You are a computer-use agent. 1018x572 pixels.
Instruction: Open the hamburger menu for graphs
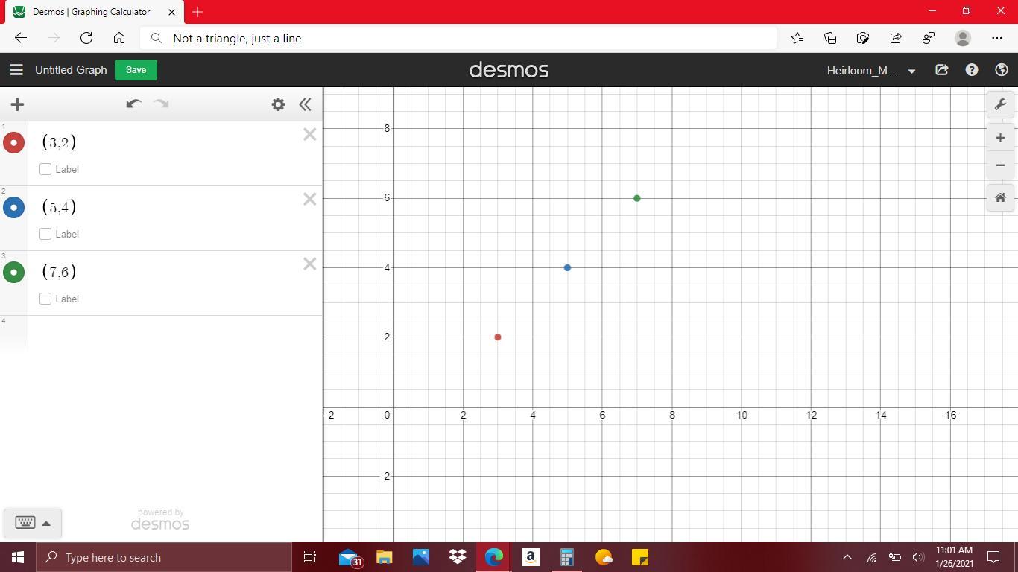click(x=16, y=70)
